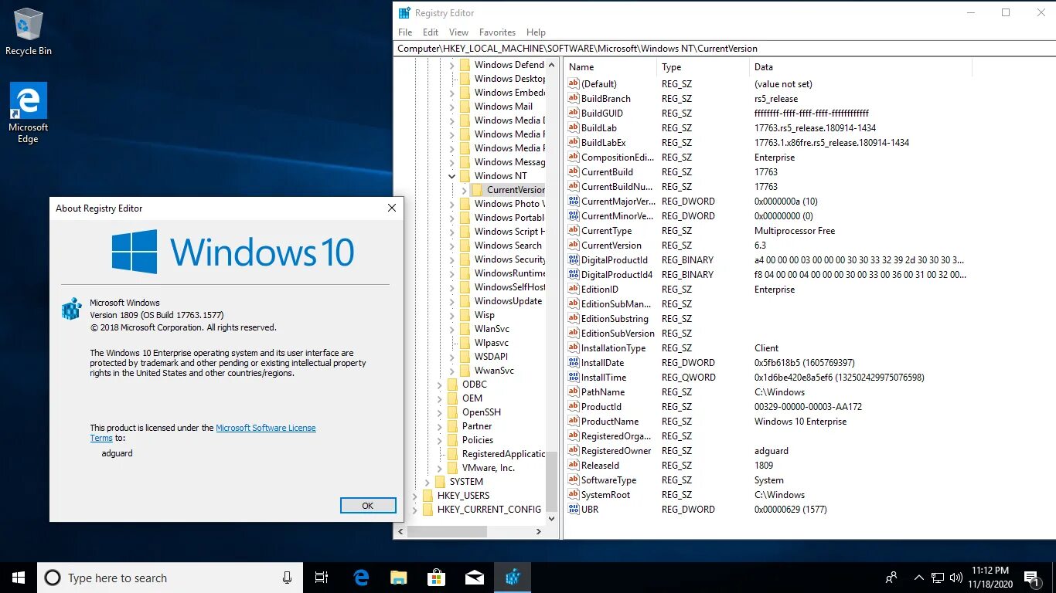Viewport: 1056px width, 593px height.
Task: Click the microphone icon in search box
Action: 287,578
